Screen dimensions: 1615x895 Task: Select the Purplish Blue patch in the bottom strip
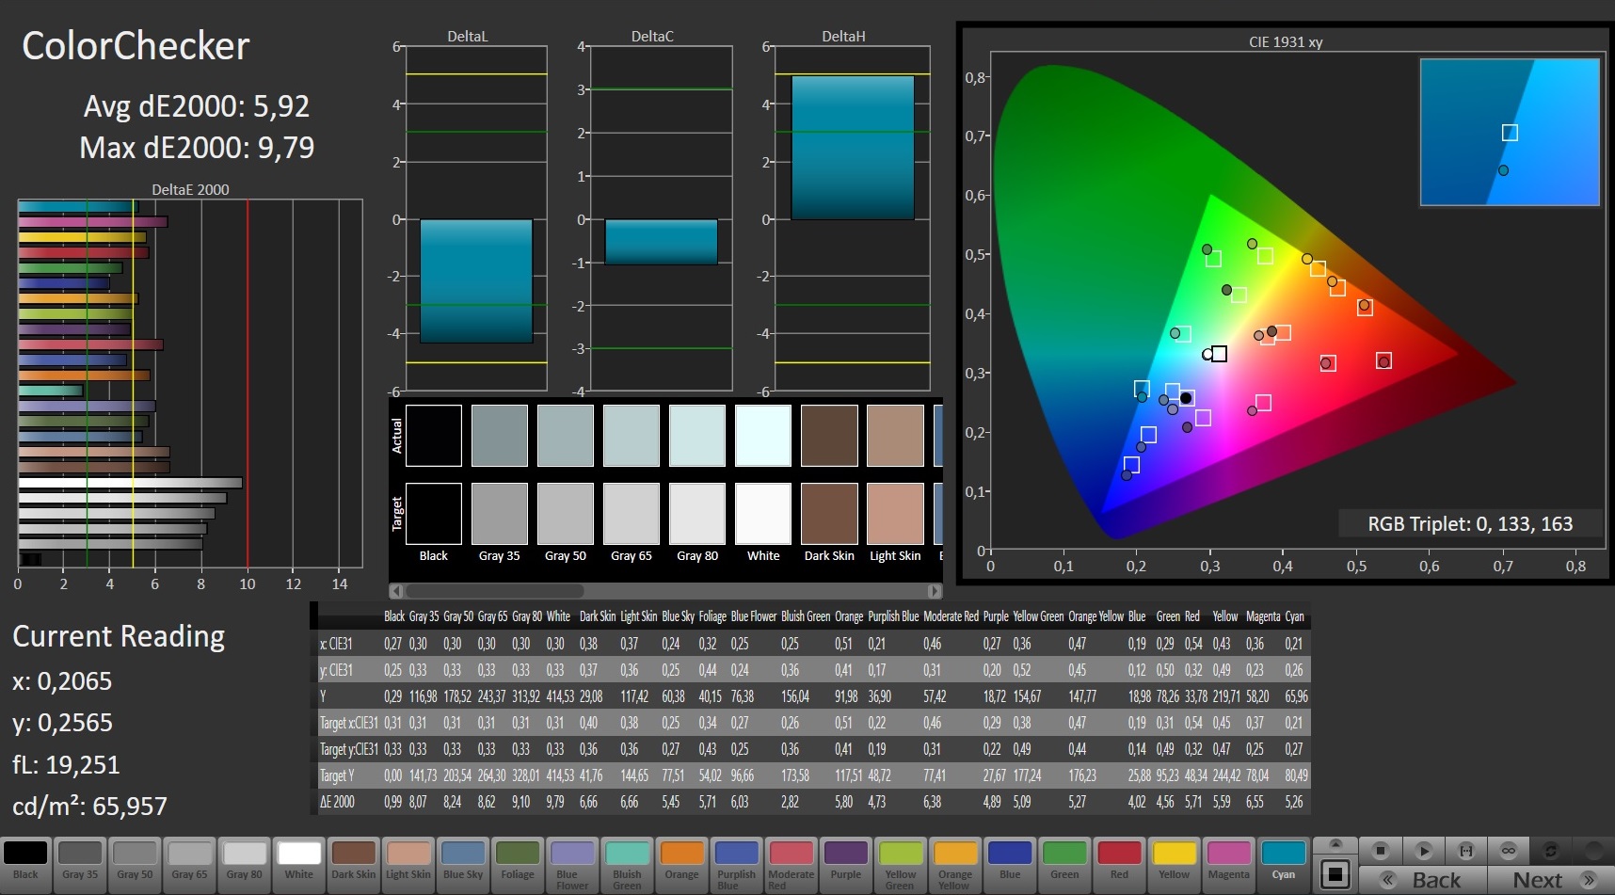click(736, 865)
